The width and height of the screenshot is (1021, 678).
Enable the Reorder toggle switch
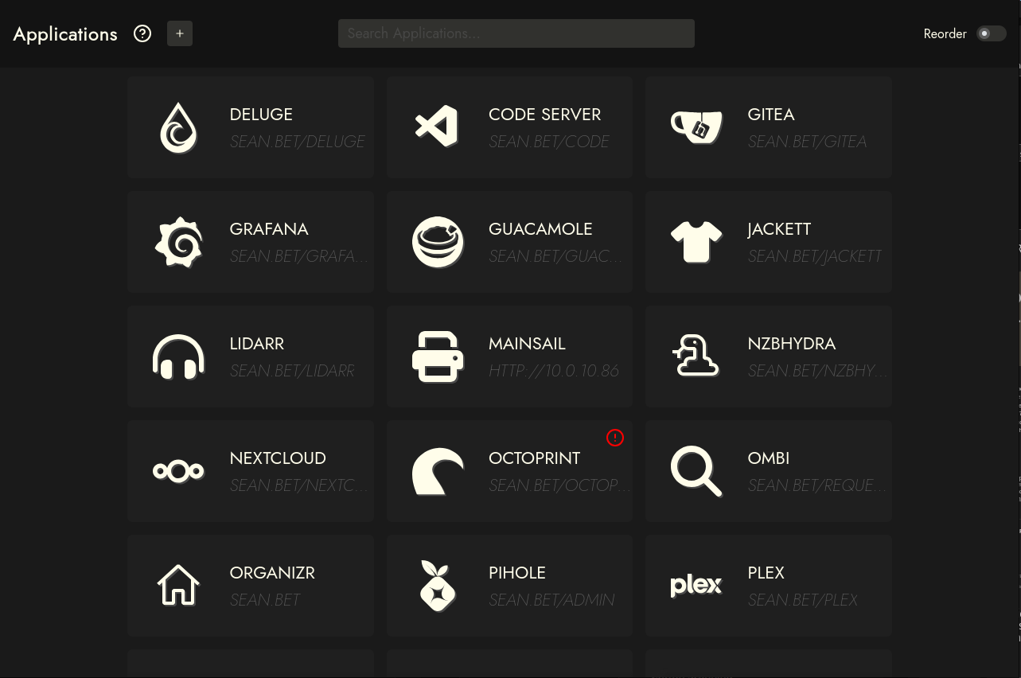[991, 33]
